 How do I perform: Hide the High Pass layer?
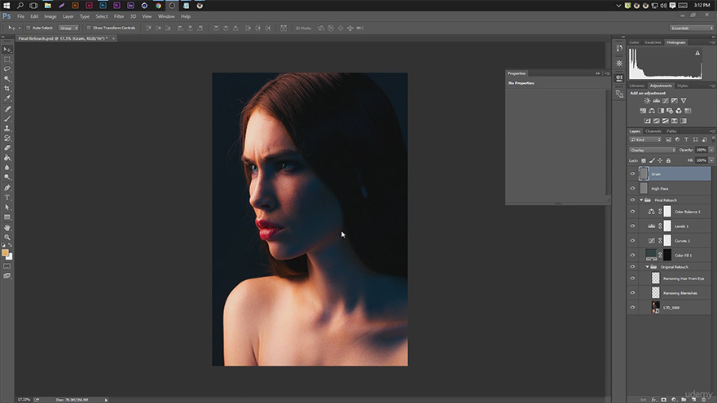(x=632, y=188)
